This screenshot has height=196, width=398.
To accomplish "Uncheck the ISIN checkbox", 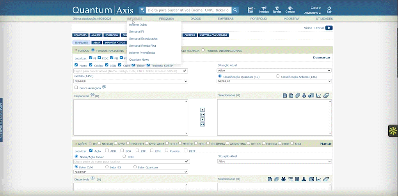I will pyautogui.click(x=107, y=65).
